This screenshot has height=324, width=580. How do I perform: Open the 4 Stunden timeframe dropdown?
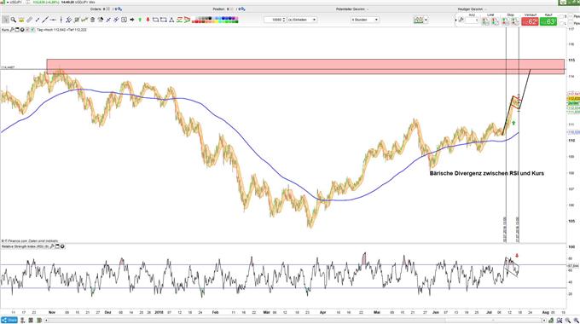click(365, 20)
